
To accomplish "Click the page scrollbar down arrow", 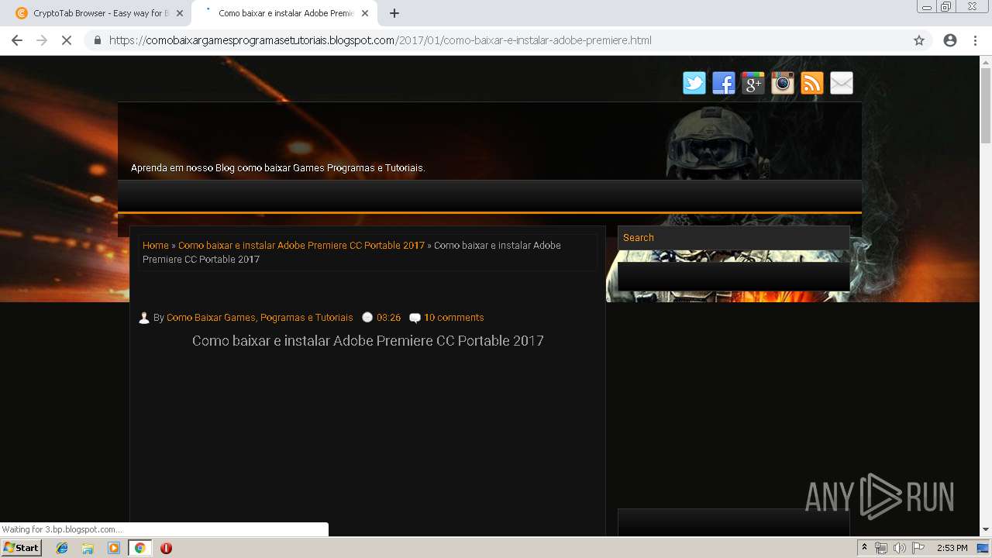I will (x=986, y=529).
